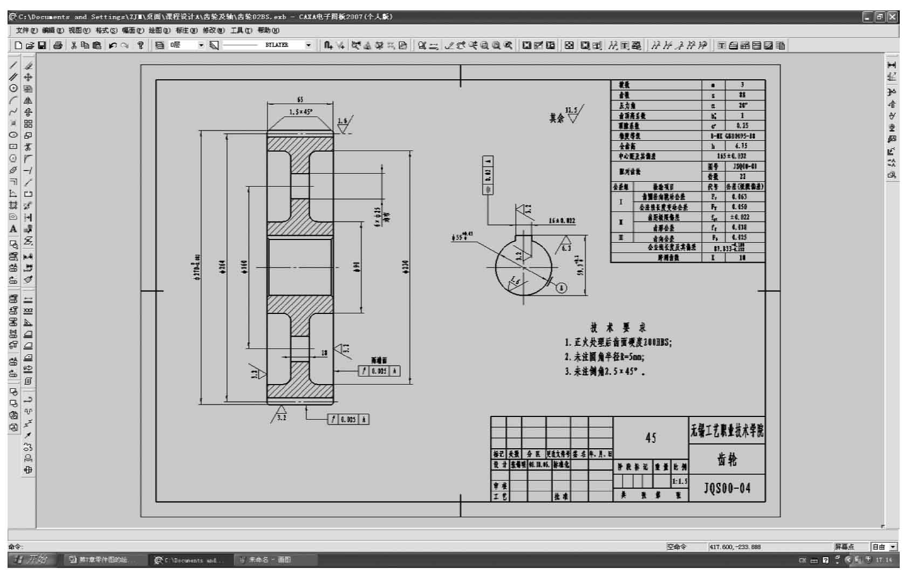Click the Help question mark icon
The height and width of the screenshot is (575, 910).
(141, 46)
